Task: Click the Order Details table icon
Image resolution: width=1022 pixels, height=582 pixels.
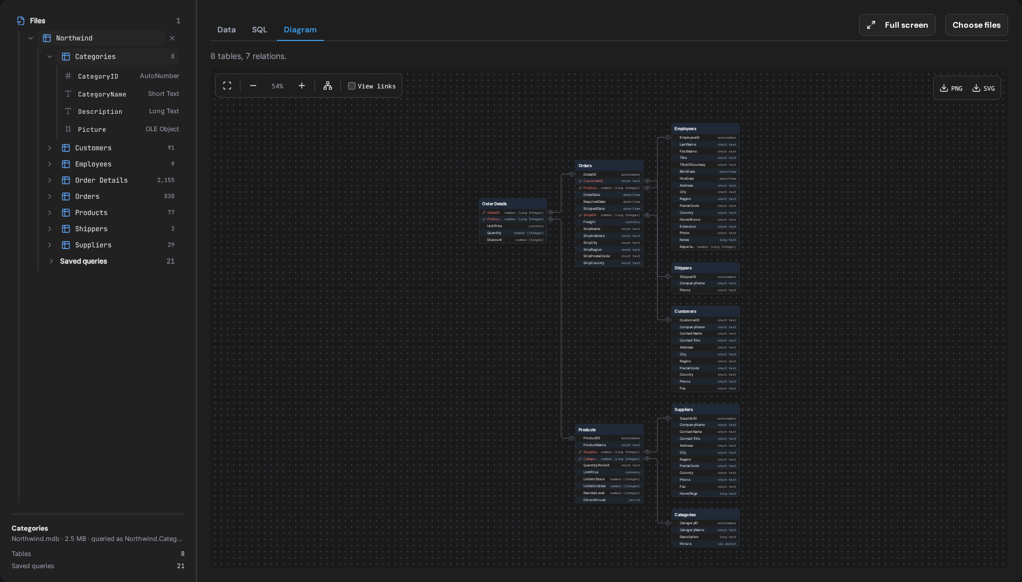Action: click(66, 180)
